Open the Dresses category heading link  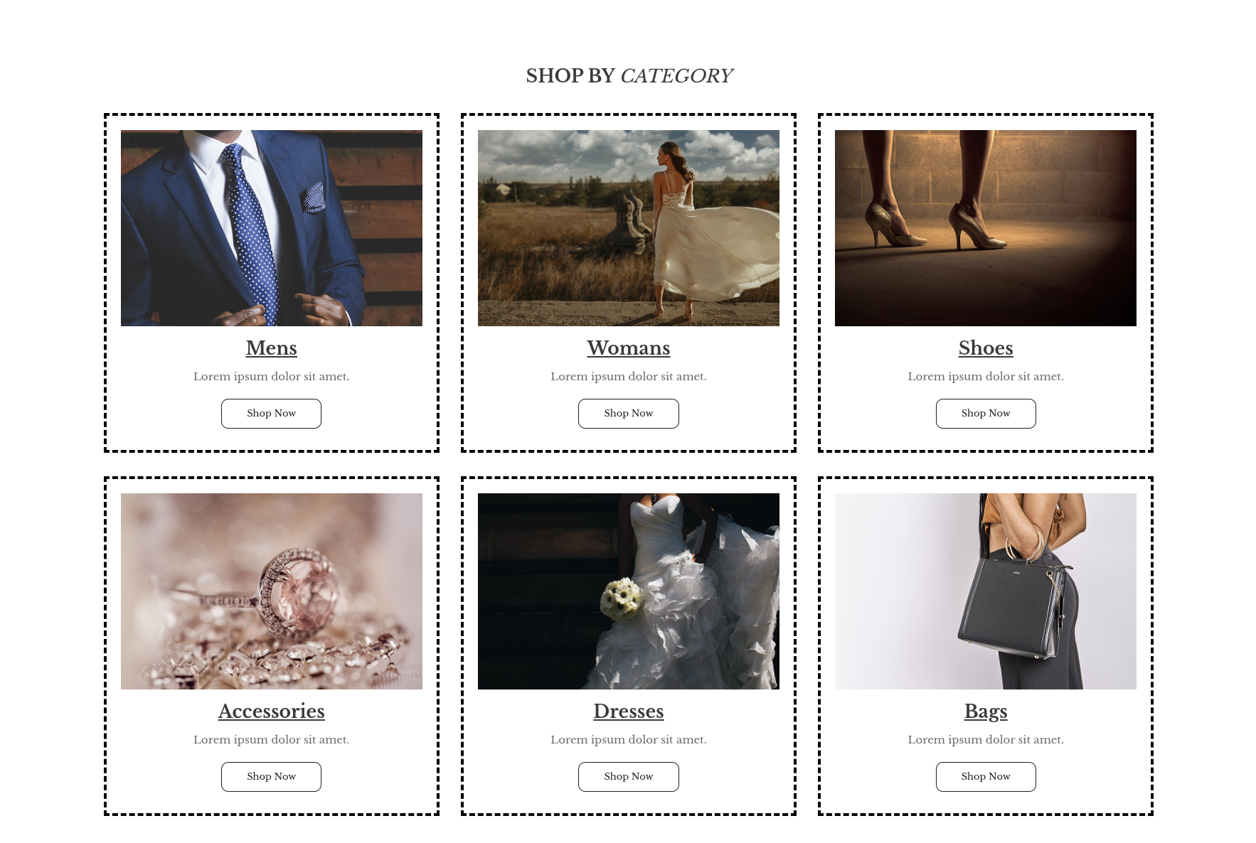pyautogui.click(x=628, y=711)
